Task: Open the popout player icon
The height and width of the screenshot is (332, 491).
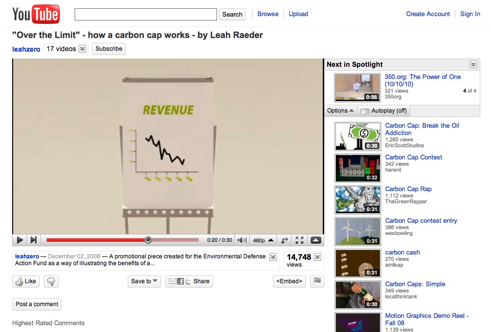Action: 284,240
